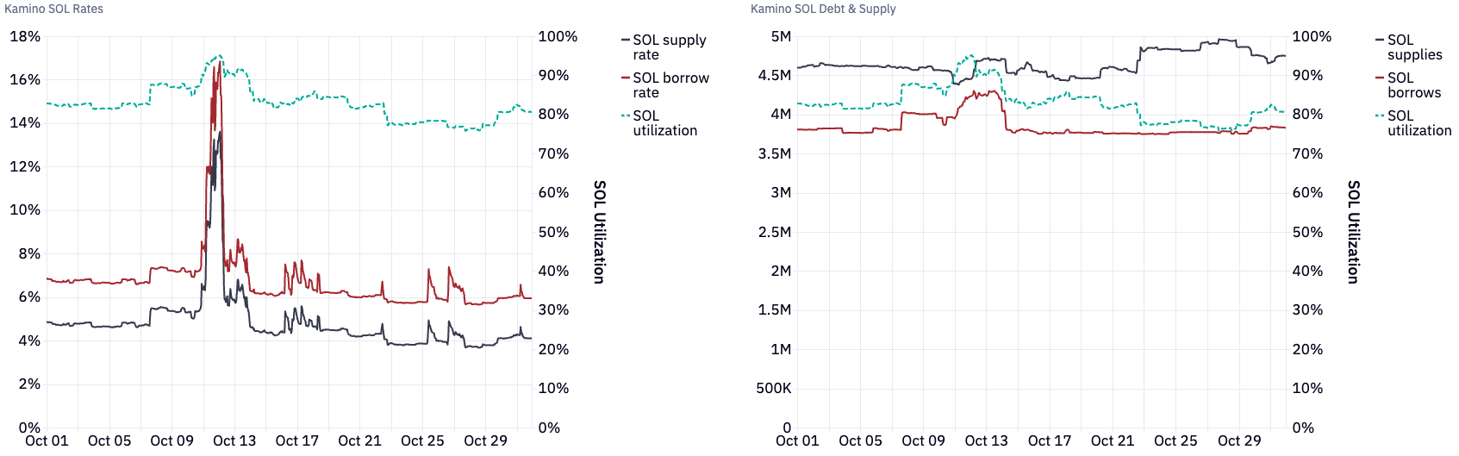Image resolution: width=1459 pixels, height=456 pixels.
Task: Click the Oct 25 label on Debt & Supply chart
Action: [x=1175, y=440]
